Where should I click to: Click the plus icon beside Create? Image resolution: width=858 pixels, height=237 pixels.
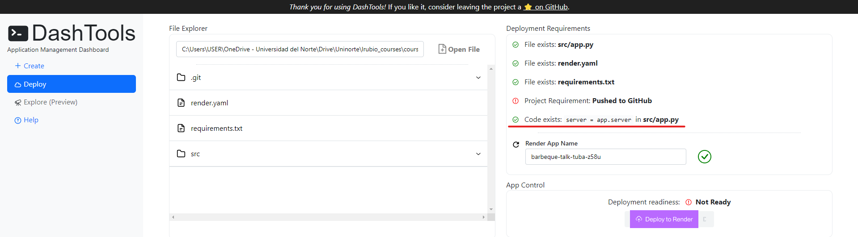[18, 66]
